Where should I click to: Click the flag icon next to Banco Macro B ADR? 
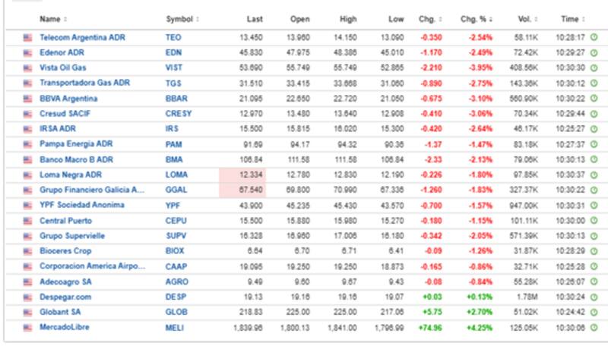(x=28, y=159)
